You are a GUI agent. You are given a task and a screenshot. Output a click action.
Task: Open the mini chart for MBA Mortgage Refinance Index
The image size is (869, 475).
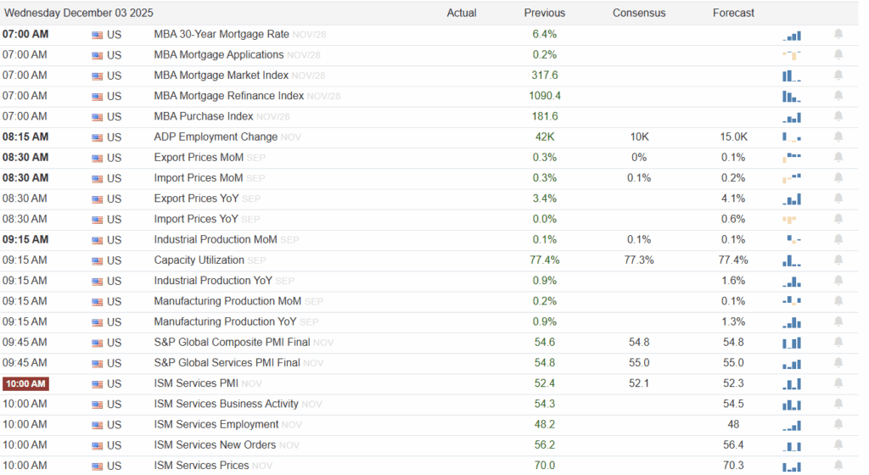792,96
